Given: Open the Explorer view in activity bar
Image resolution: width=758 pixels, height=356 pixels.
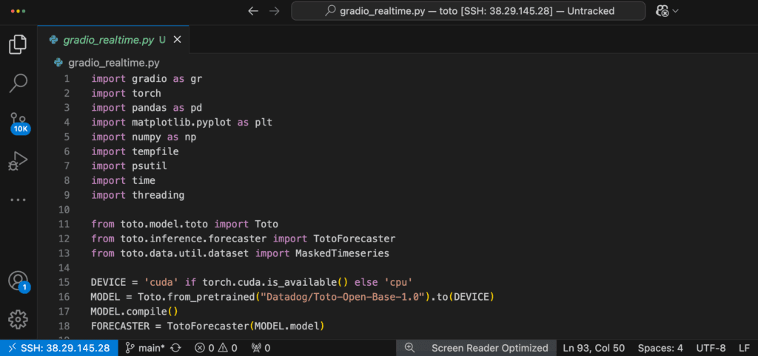Looking at the screenshot, I should (x=18, y=44).
